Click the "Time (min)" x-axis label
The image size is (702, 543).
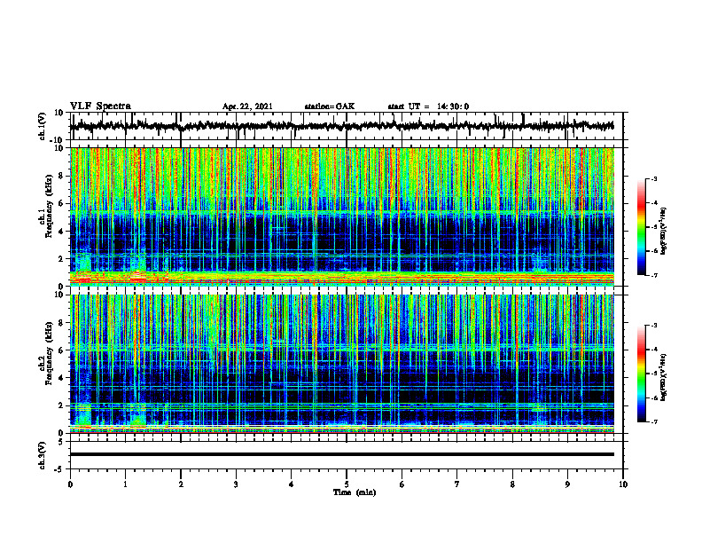(355, 492)
